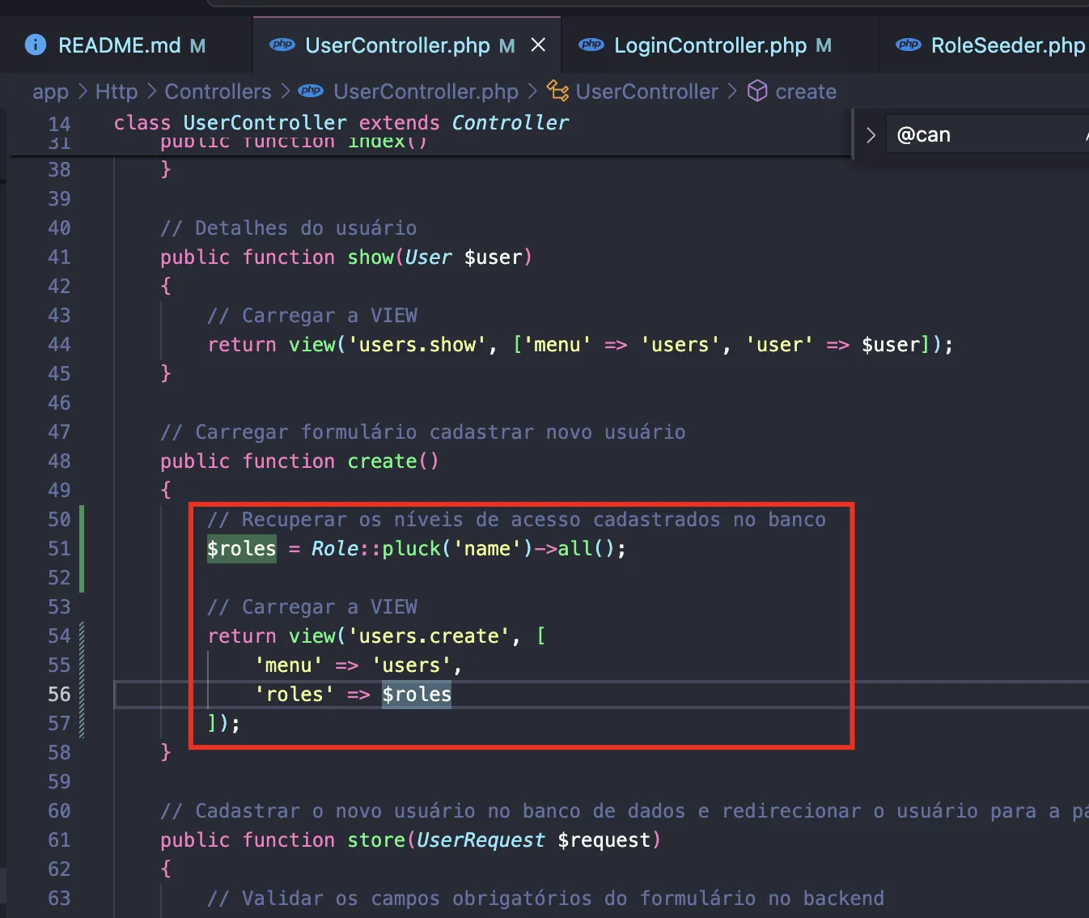Open the Http breadcrumb dropdown
Screen dimensions: 1089x918
point(117,91)
